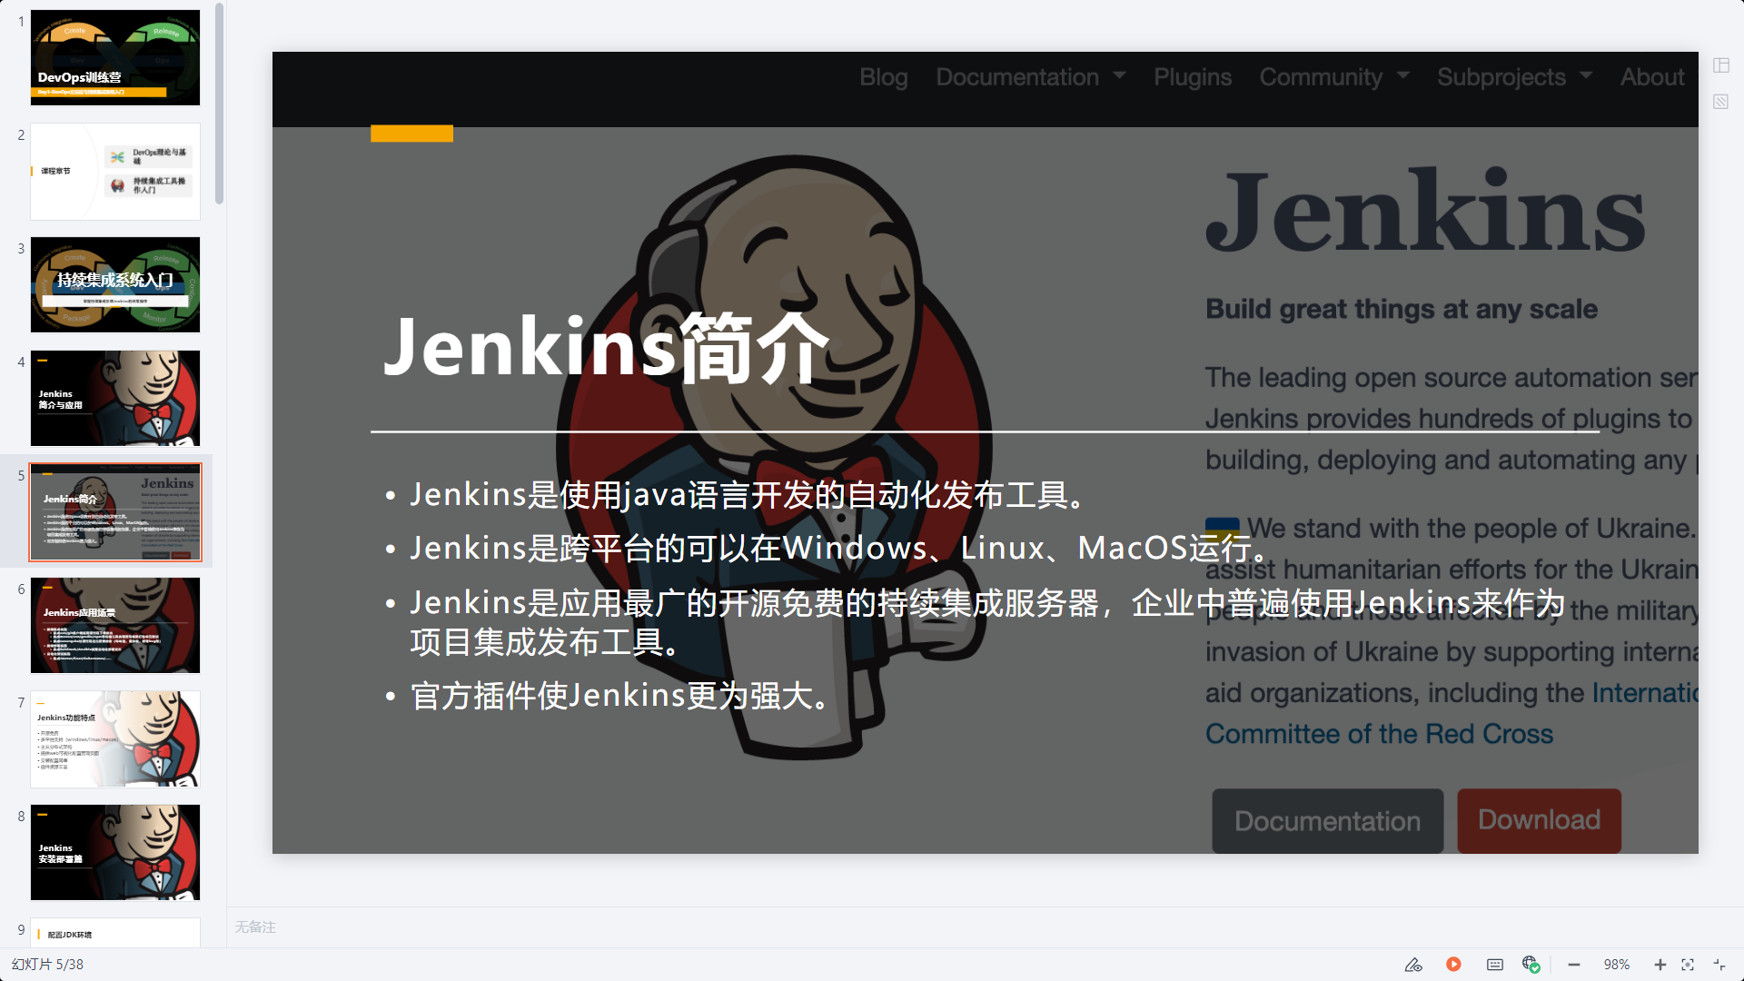Click bullet text about Windows、Linux、MacOS运行
This screenshot has height=981, width=1744.
tap(840, 549)
